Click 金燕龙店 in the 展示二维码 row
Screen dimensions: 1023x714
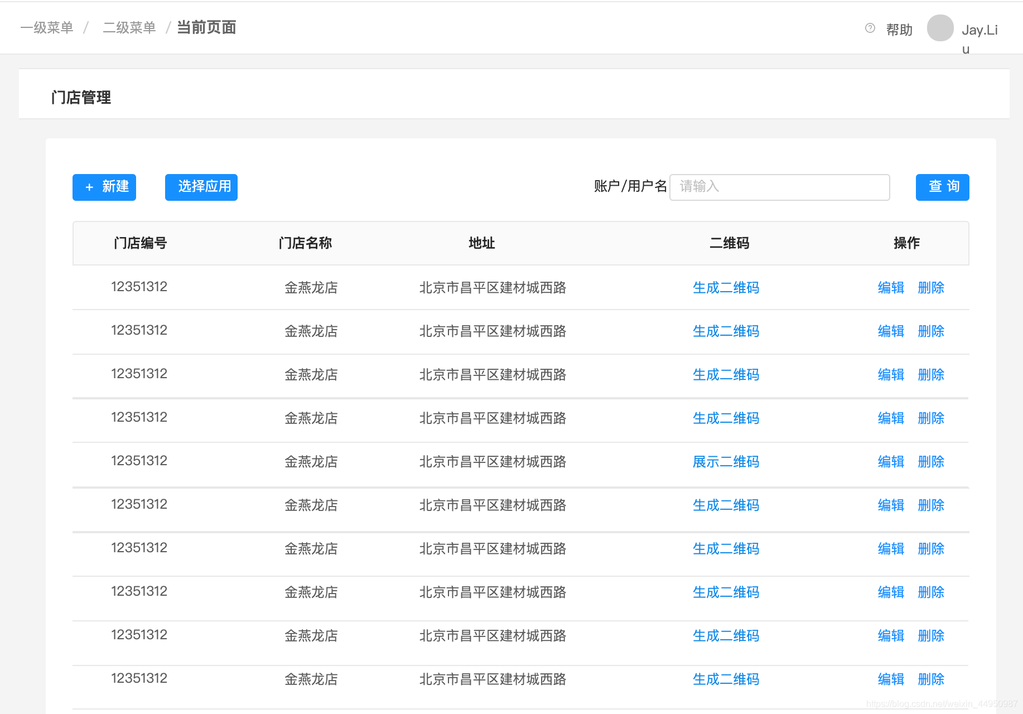[311, 462]
